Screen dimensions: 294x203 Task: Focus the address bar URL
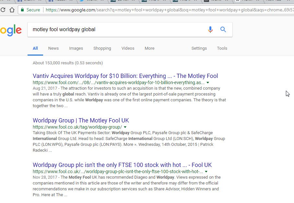(x=170, y=10)
